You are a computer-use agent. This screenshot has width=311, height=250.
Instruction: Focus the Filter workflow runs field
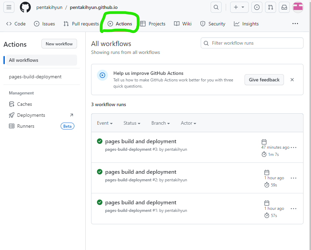[x=252, y=43]
